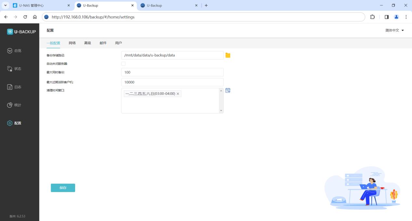Click the 最大同时备份 input field
Screen dimensions: 412x221
click(x=172, y=72)
